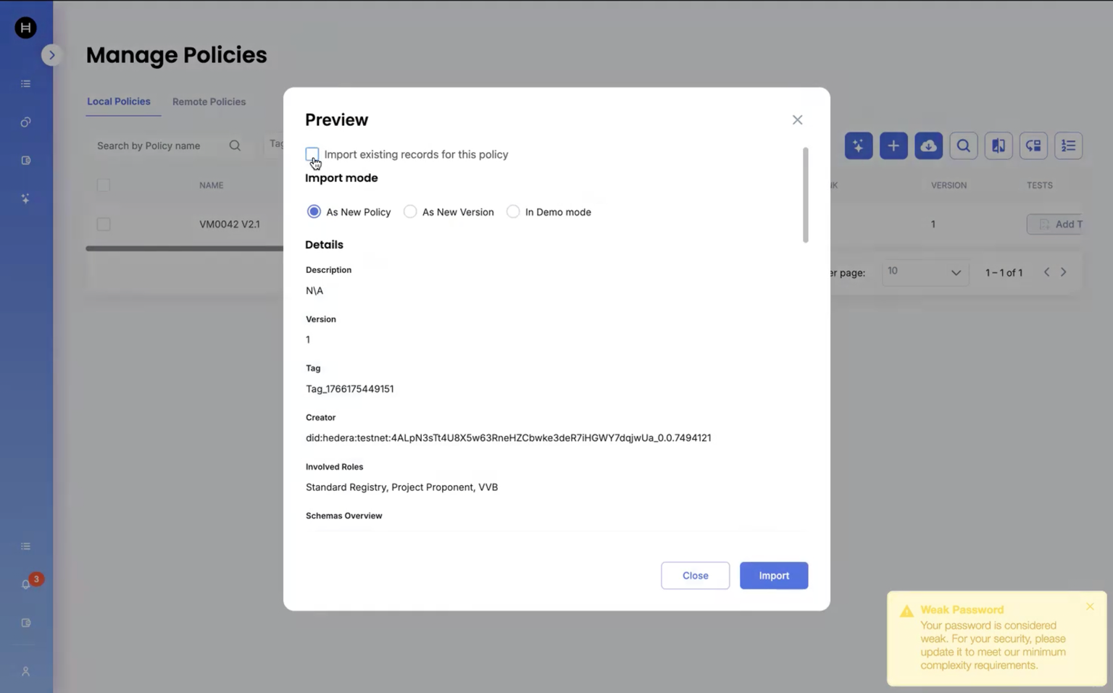The width and height of the screenshot is (1113, 693).
Task: Open the items per page dropdown
Action: [925, 272]
